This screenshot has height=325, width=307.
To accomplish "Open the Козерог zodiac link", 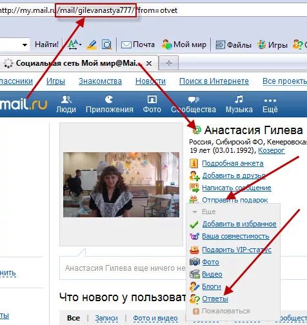I will 272,150.
